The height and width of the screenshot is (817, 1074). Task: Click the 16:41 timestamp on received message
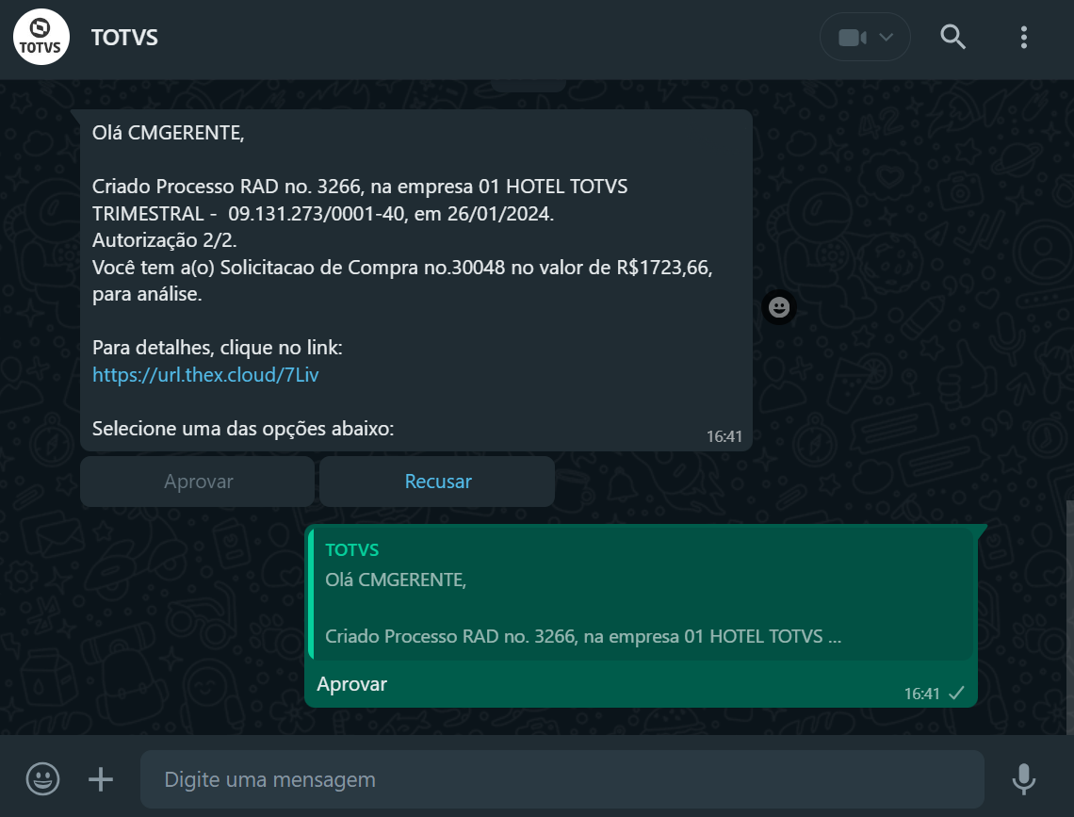724,436
